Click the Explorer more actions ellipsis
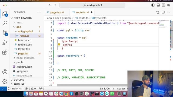173x97 pixels. (39, 12)
